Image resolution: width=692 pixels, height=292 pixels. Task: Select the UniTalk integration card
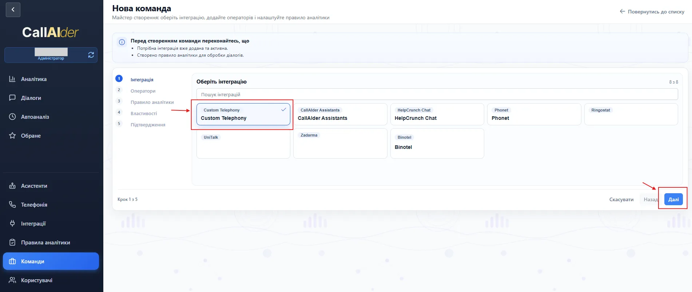(243, 143)
